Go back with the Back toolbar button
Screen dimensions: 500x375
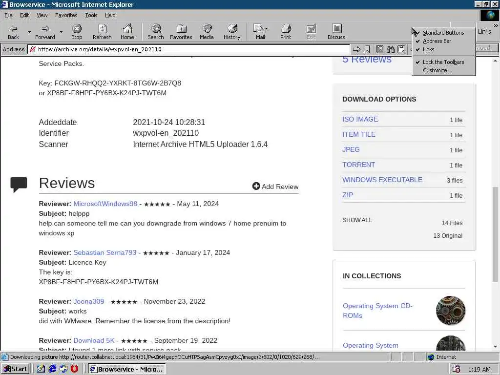[x=13, y=32]
